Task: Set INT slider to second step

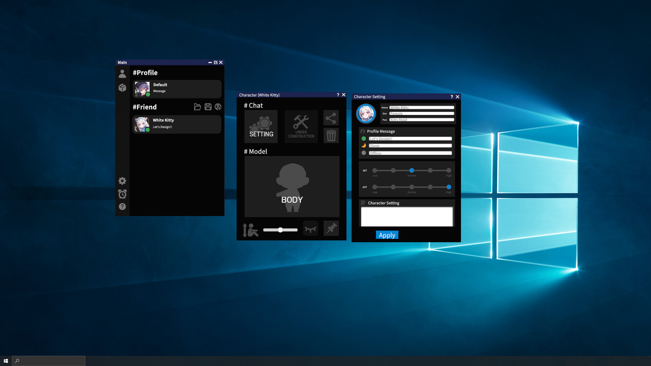Action: click(393, 170)
